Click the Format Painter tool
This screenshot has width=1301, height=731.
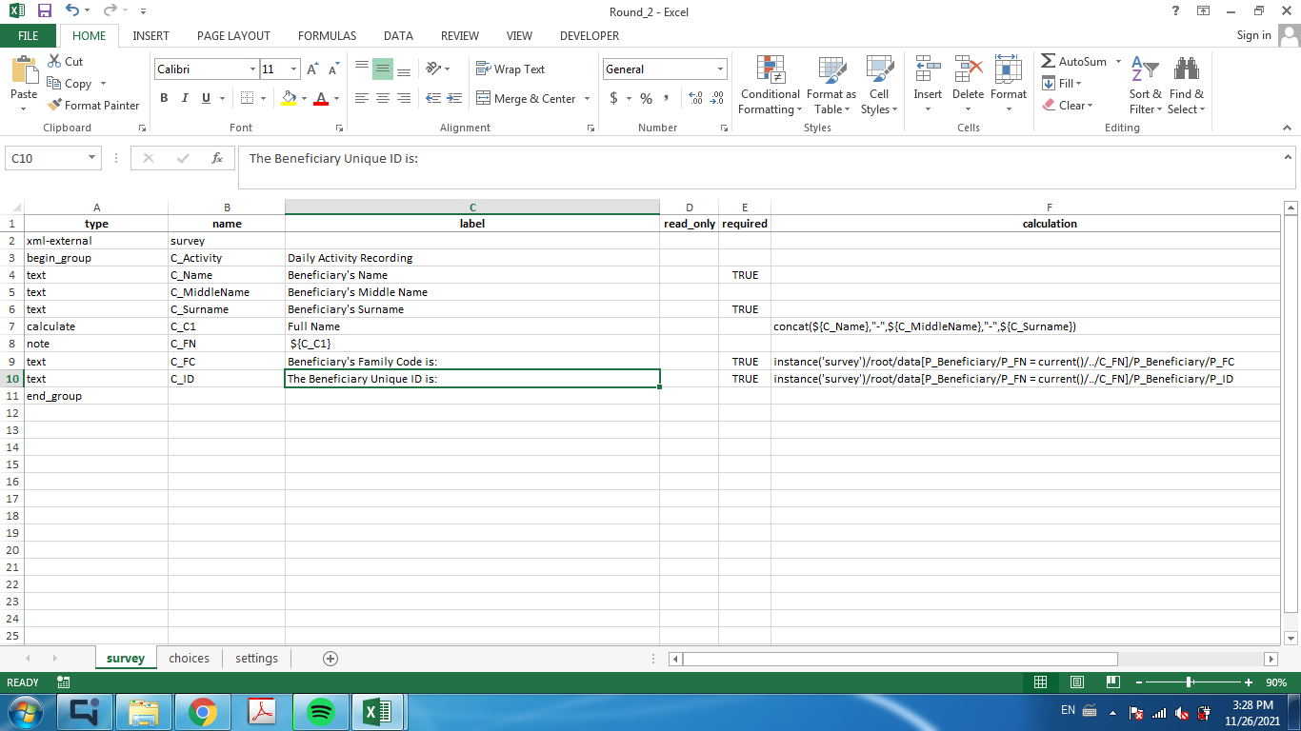[93, 106]
